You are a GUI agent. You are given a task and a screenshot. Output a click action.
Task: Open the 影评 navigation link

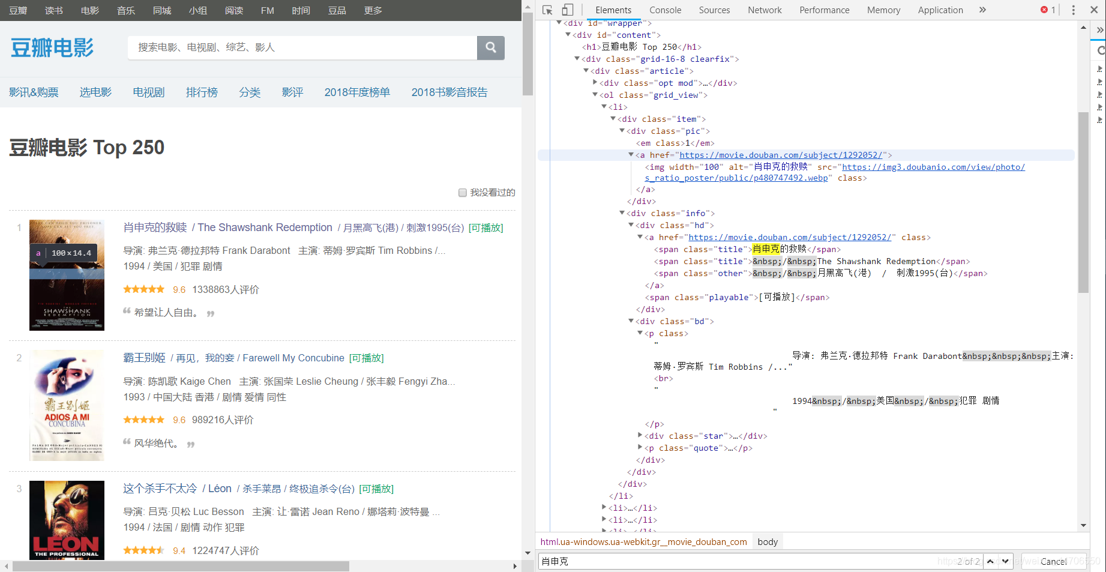[x=292, y=92]
